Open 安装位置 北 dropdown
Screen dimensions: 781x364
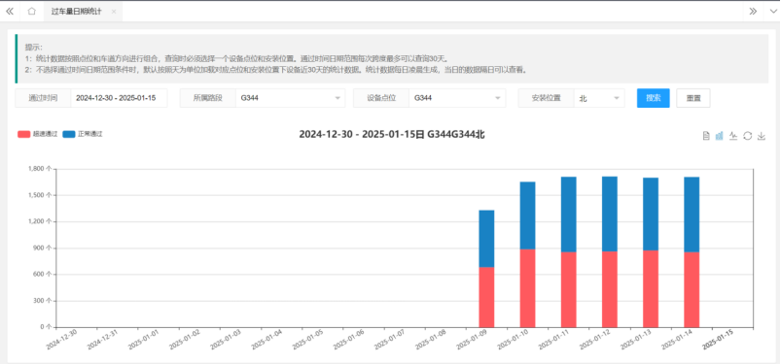pyautogui.click(x=599, y=98)
